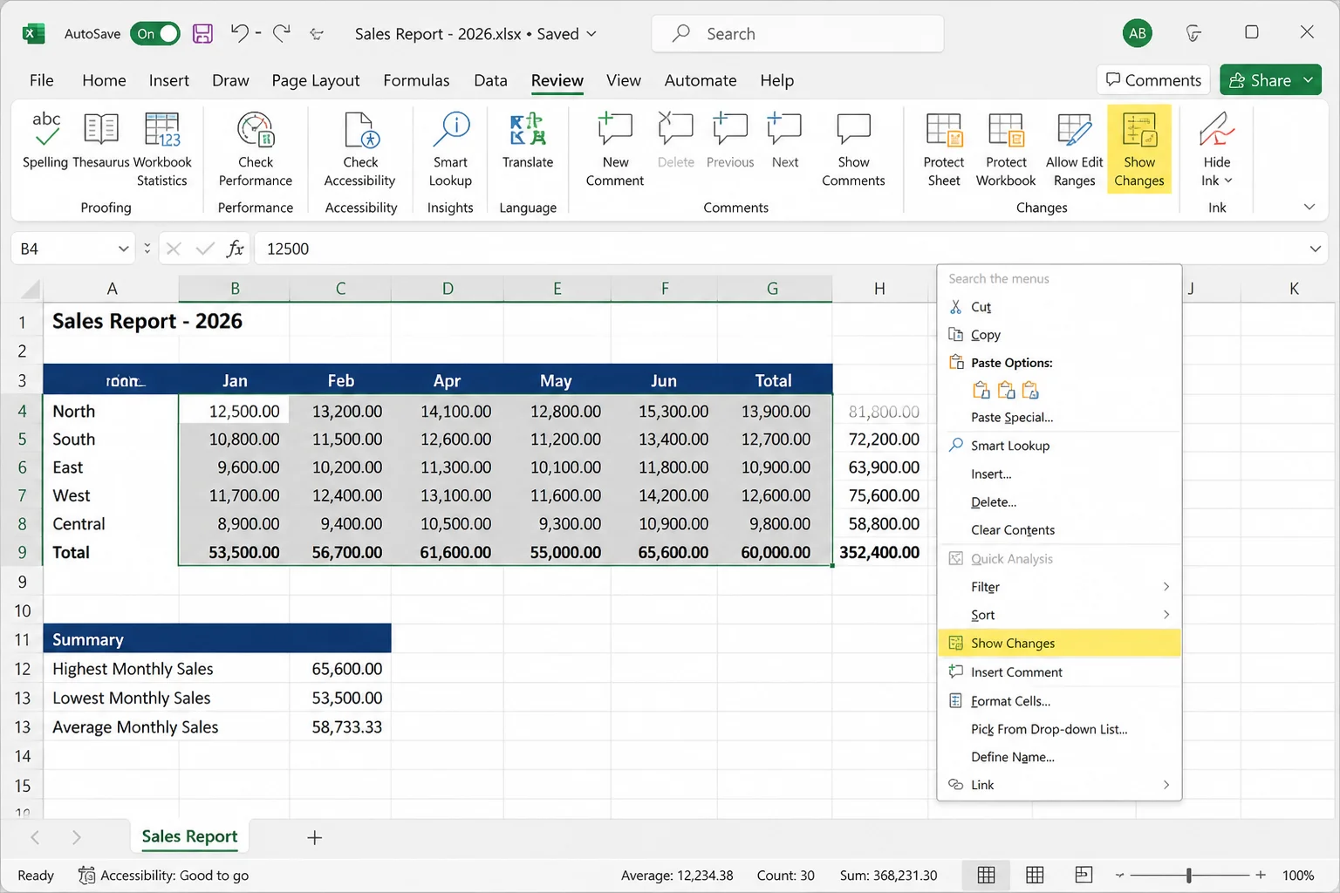1340x893 pixels.
Task: Click Accessibility: Good to go status
Action: (163, 875)
